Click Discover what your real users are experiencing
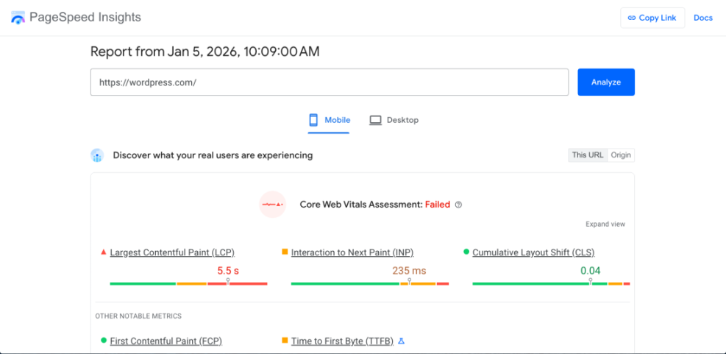Image resolution: width=726 pixels, height=354 pixels. coord(213,156)
